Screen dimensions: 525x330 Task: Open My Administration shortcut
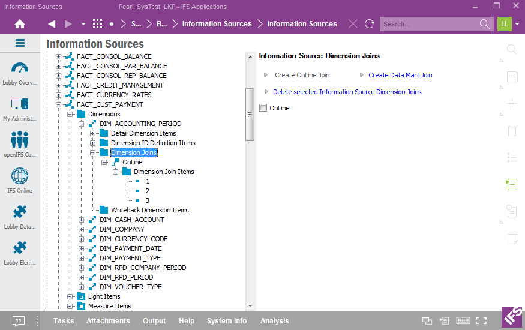click(x=20, y=110)
